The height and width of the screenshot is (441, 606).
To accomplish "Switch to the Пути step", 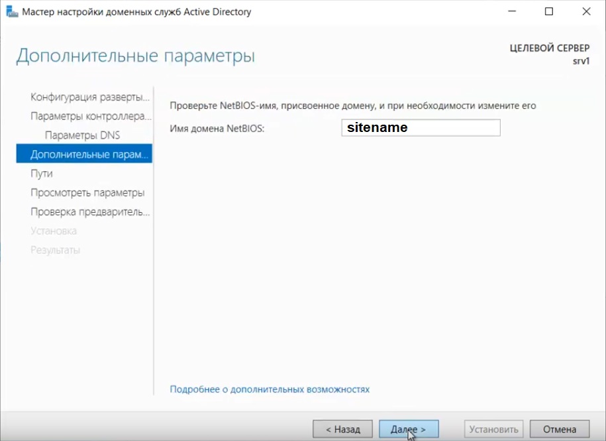I will (42, 174).
